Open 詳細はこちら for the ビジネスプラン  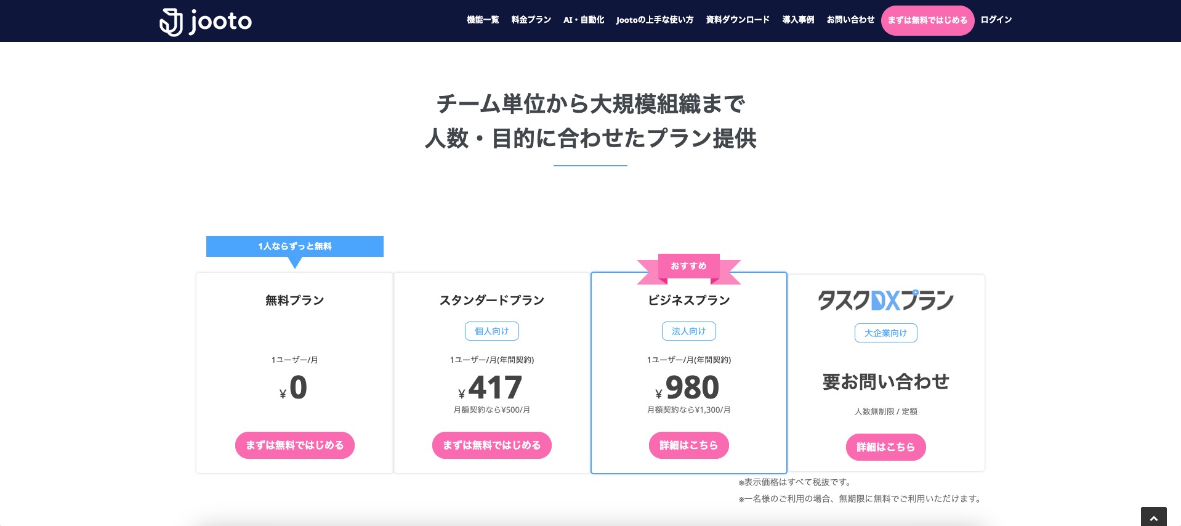(x=689, y=445)
